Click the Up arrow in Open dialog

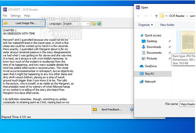156,16
